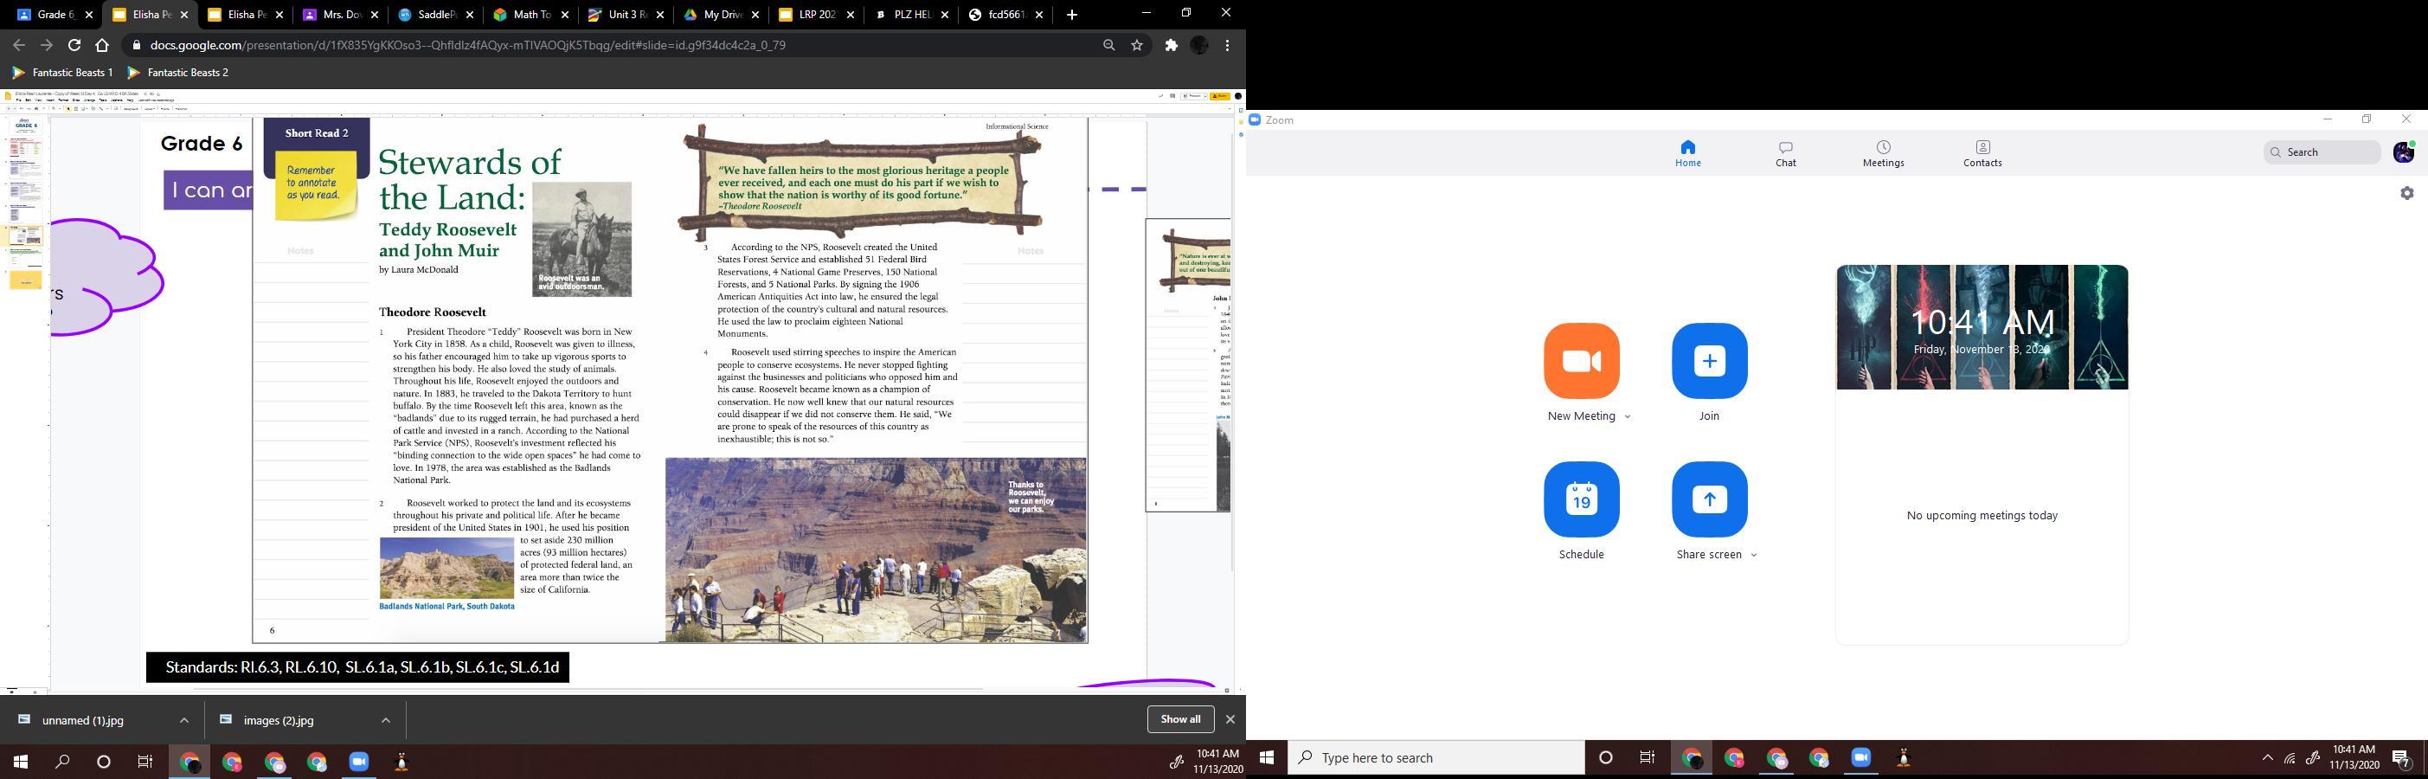
Task: Start a New Meeting in Zoom
Action: (1581, 361)
